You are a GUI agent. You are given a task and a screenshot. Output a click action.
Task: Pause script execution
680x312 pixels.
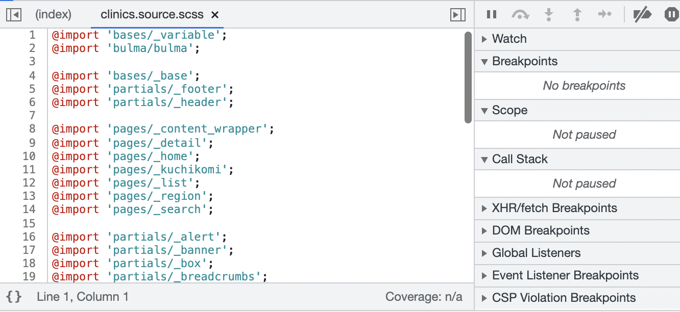coord(492,14)
